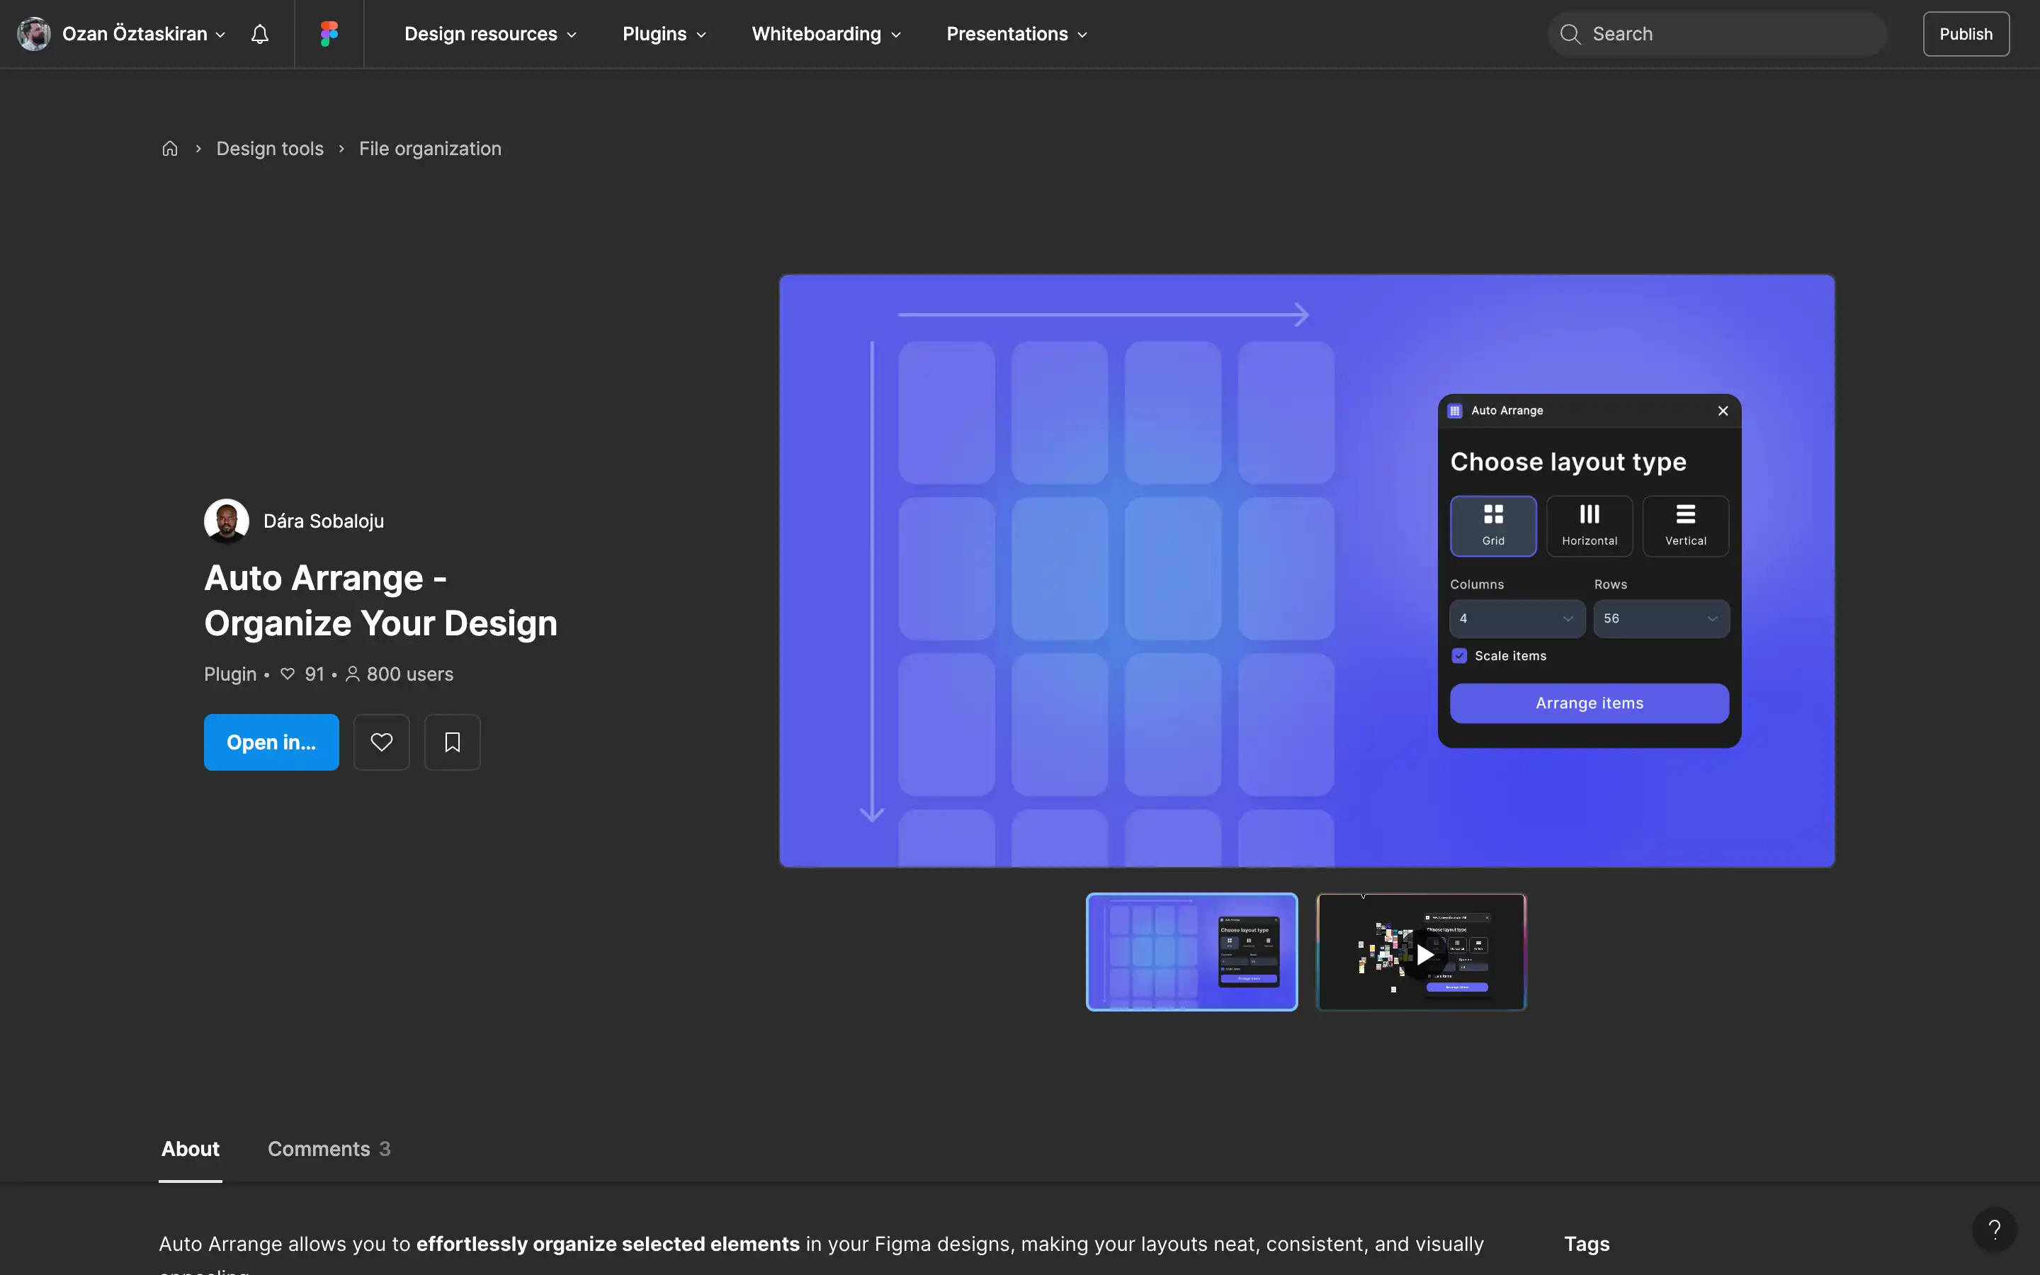2040x1275 pixels.
Task: Open Dára Sobaloju's author profile link
Action: tap(324, 521)
